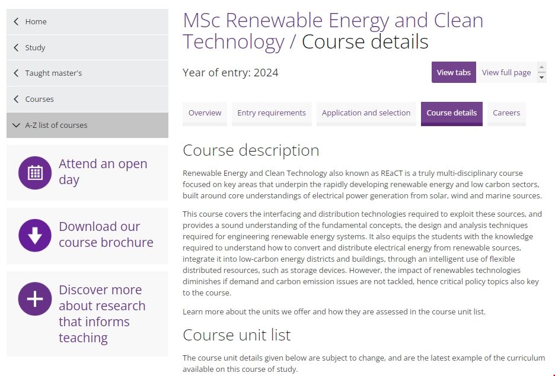Switch to View full page mode
Viewport: 555px width, 376px height.
click(506, 72)
